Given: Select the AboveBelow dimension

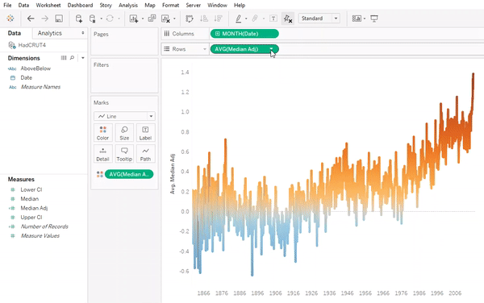Looking at the screenshot, I should pos(35,68).
